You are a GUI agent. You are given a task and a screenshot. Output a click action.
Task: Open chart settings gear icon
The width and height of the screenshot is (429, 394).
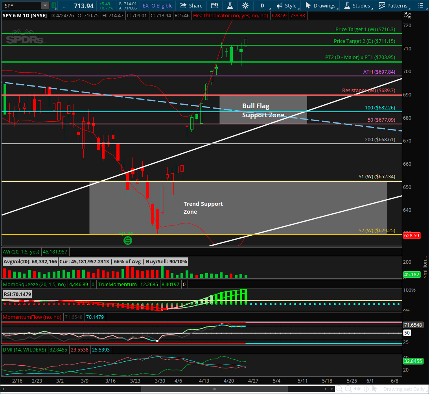[245, 6]
